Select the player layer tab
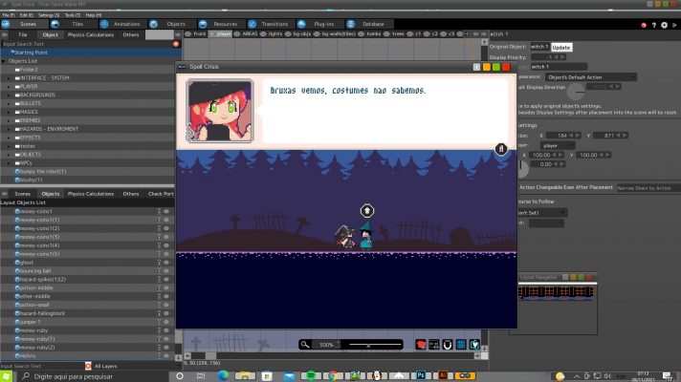681x382 pixels. coord(220,33)
